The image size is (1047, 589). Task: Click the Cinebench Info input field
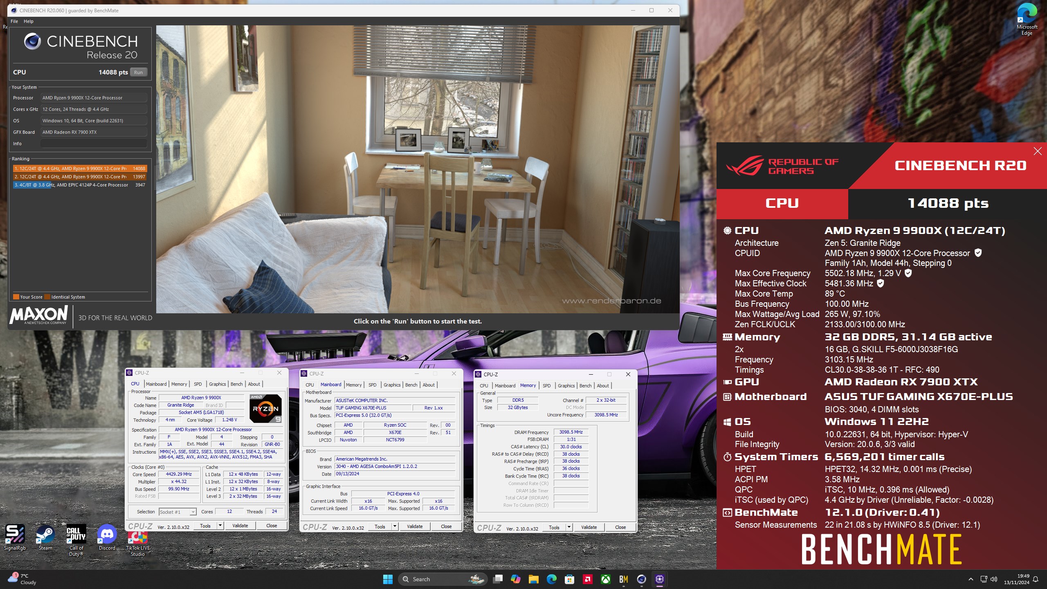point(94,144)
